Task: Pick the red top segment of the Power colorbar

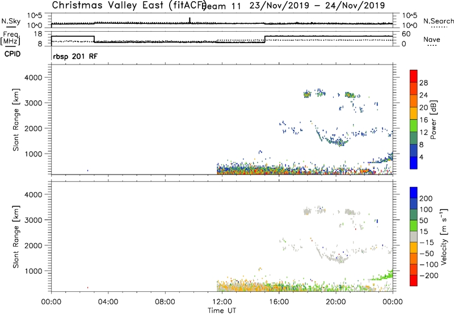Action: (x=414, y=77)
